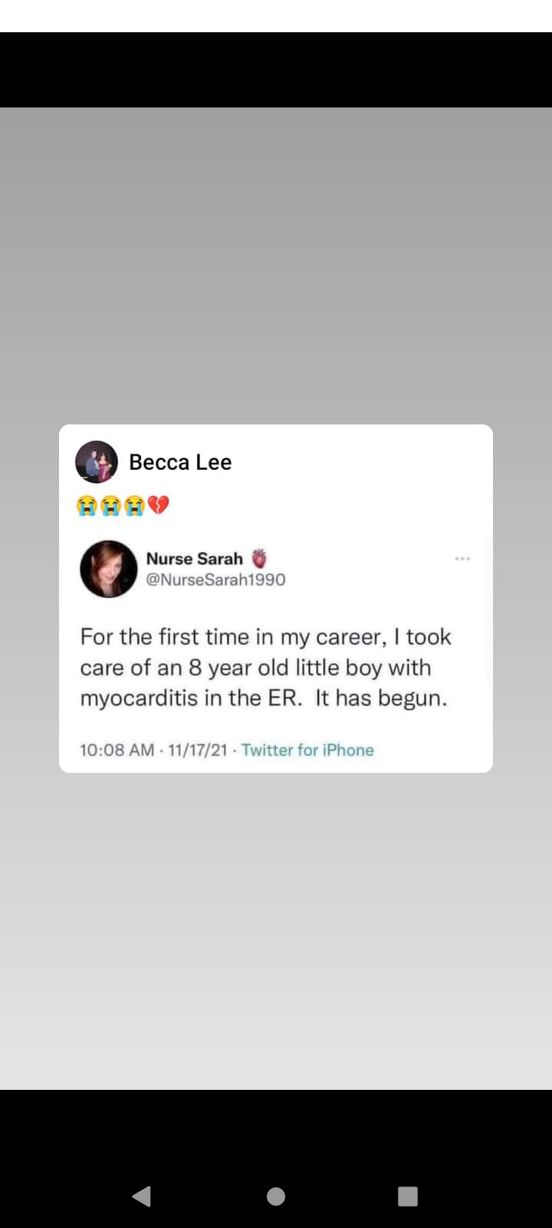
Task: Tap the word myocarditis in the tweet
Action: pos(140,698)
